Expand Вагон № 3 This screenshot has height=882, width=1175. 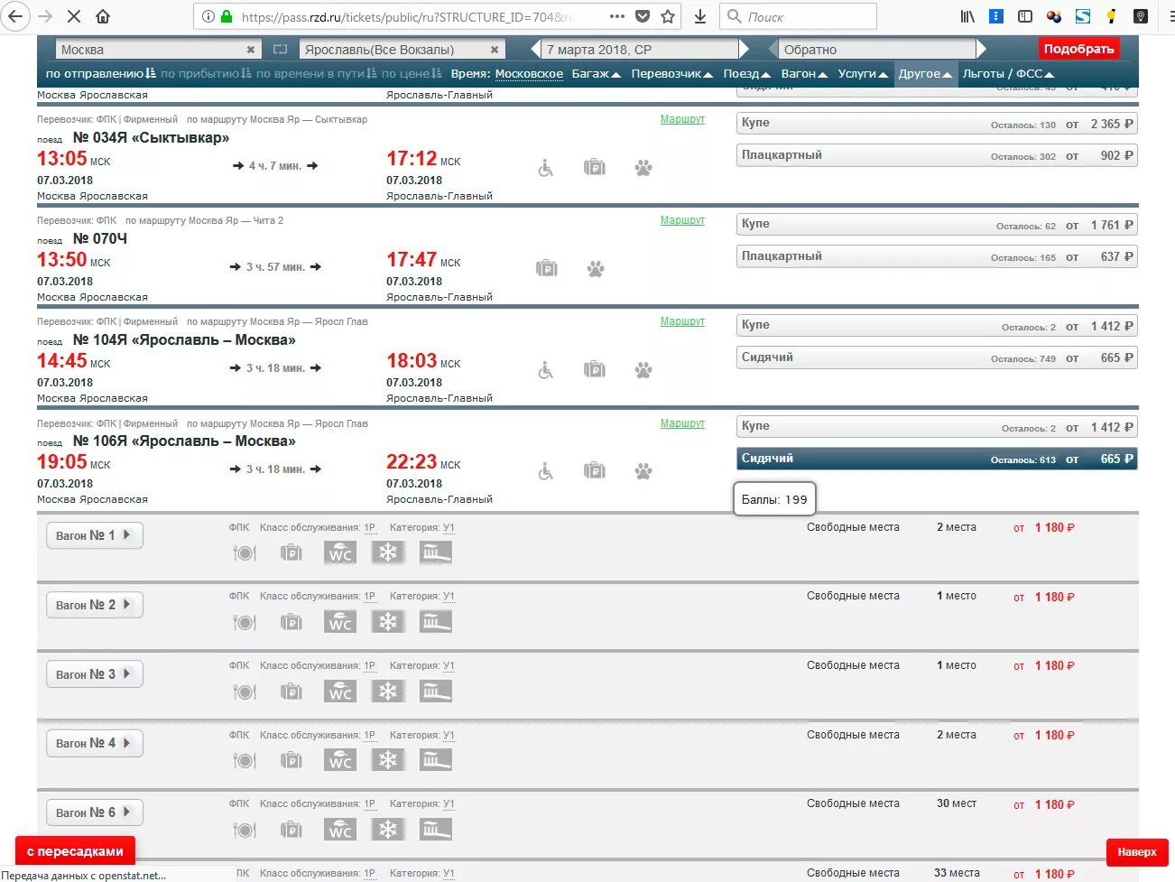coord(95,674)
